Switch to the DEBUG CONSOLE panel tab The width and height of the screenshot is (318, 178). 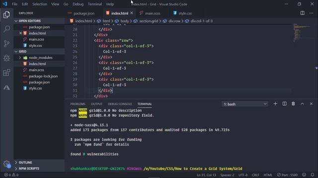point(120,104)
